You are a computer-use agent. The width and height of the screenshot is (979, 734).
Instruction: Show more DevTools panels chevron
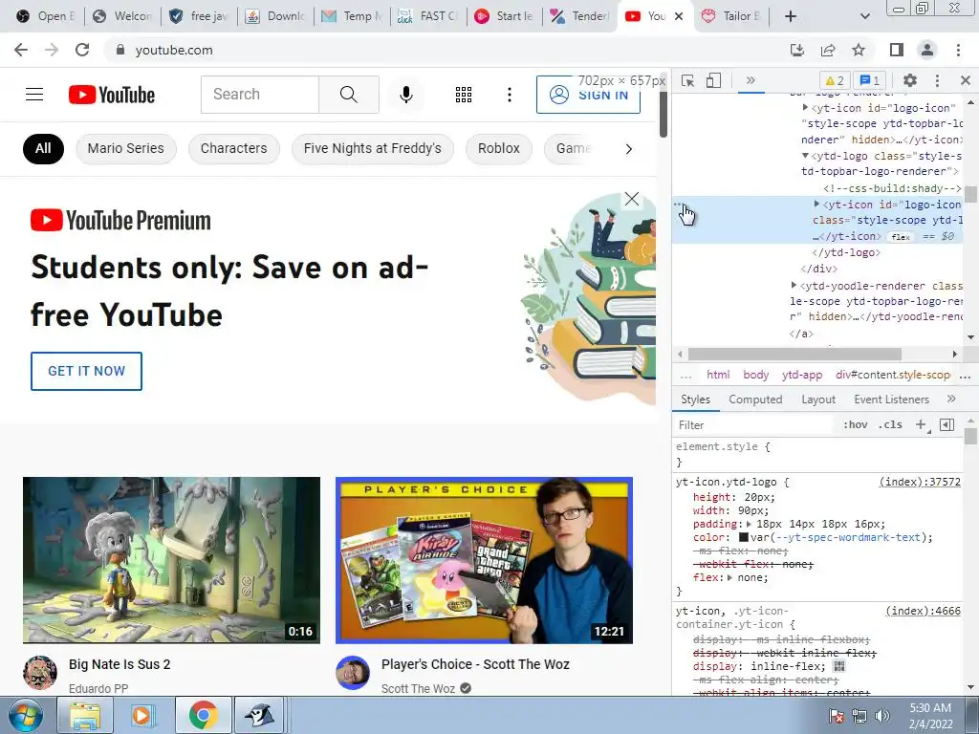(x=751, y=80)
